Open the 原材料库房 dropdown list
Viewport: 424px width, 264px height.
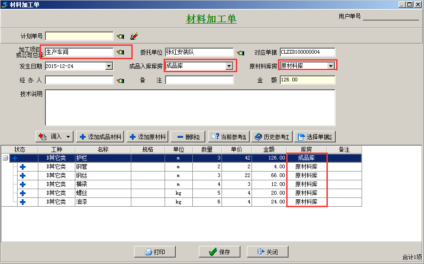pos(331,66)
